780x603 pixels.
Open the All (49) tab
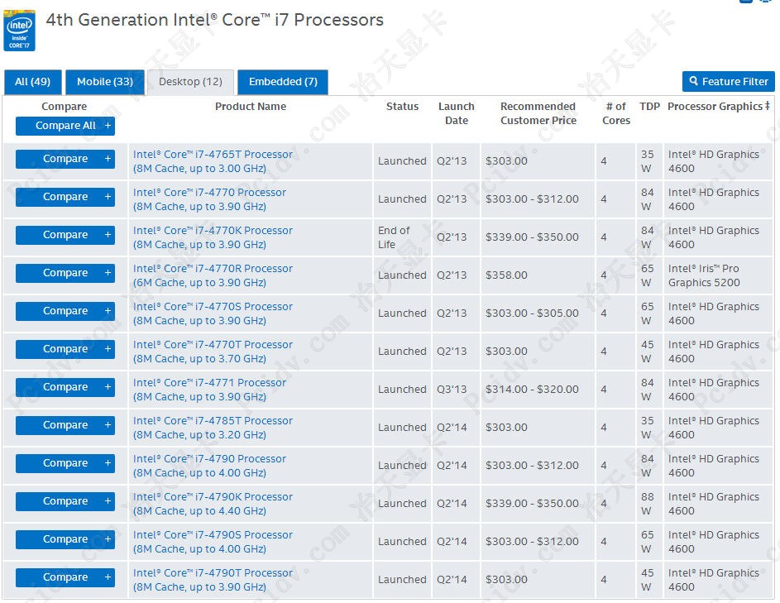33,82
